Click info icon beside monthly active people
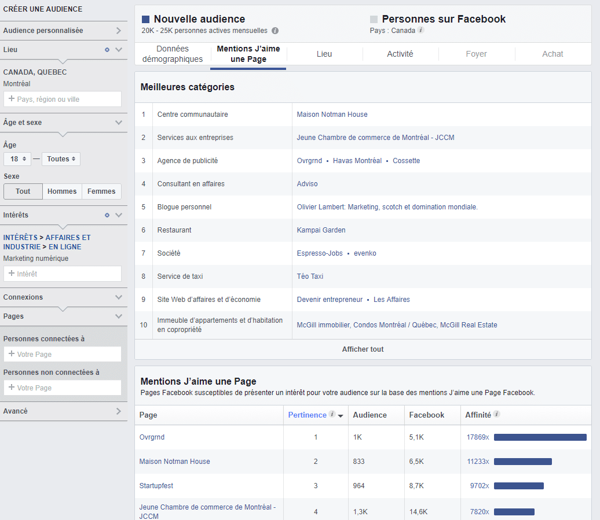Viewport: 600px width, 520px height. pos(275,31)
